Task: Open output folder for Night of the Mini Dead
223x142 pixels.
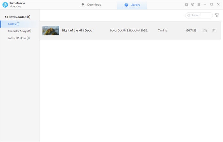Action: 205,31
